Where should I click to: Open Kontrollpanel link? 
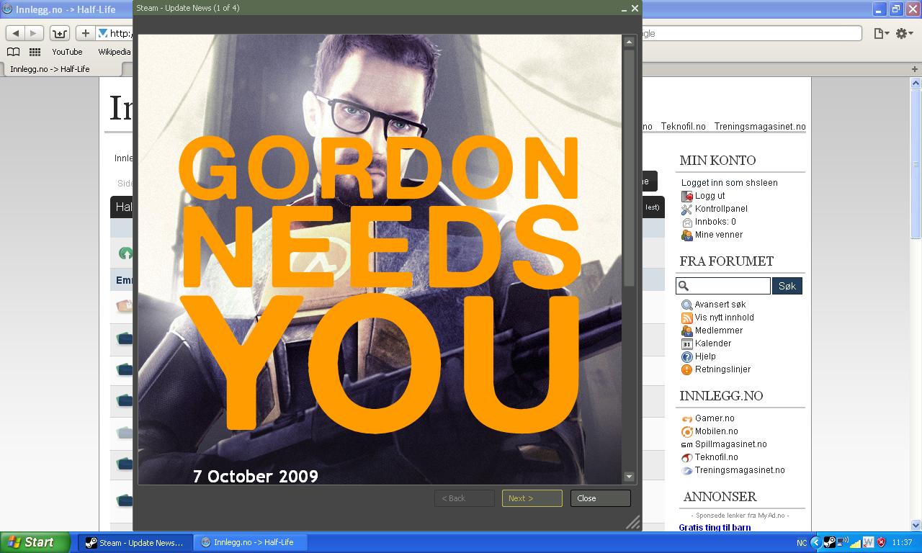pos(721,209)
